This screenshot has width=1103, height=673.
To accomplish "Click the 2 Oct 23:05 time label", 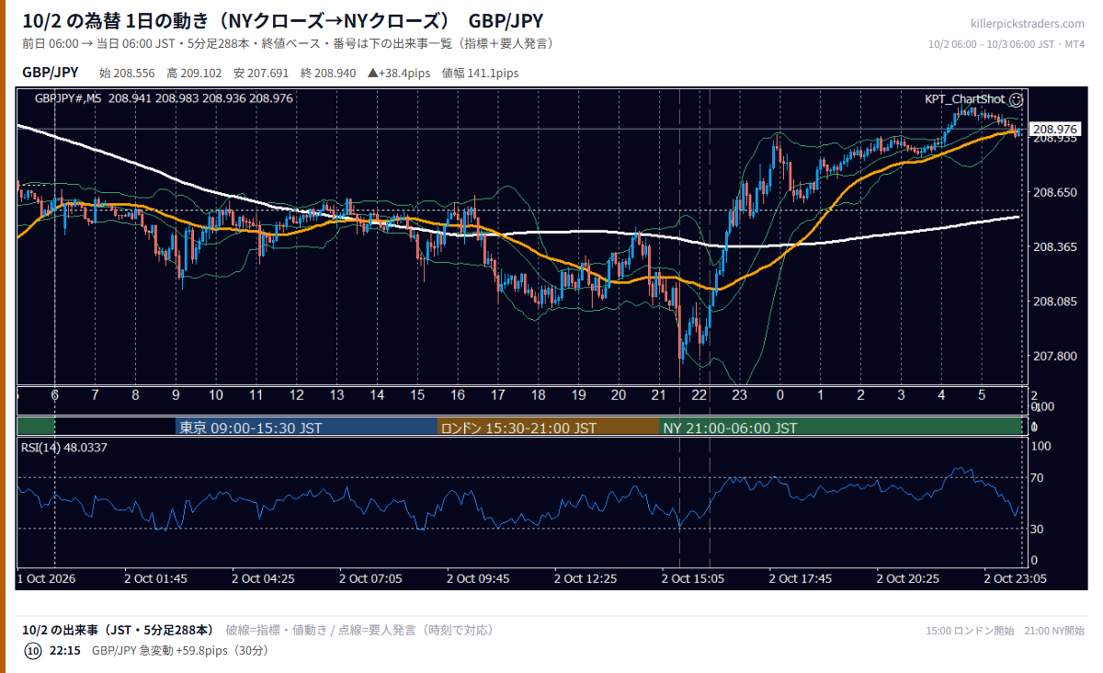I will pyautogui.click(x=1016, y=578).
